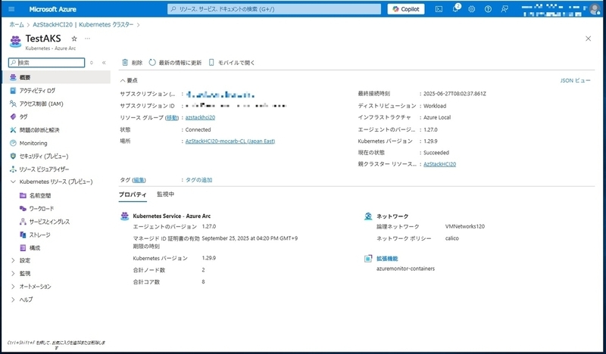
Task: Favorite TestAKS with the star icon
Action: pos(74,39)
